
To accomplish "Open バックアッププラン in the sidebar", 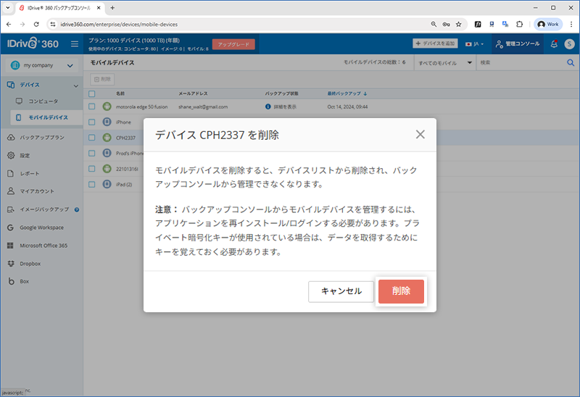I will (42, 137).
